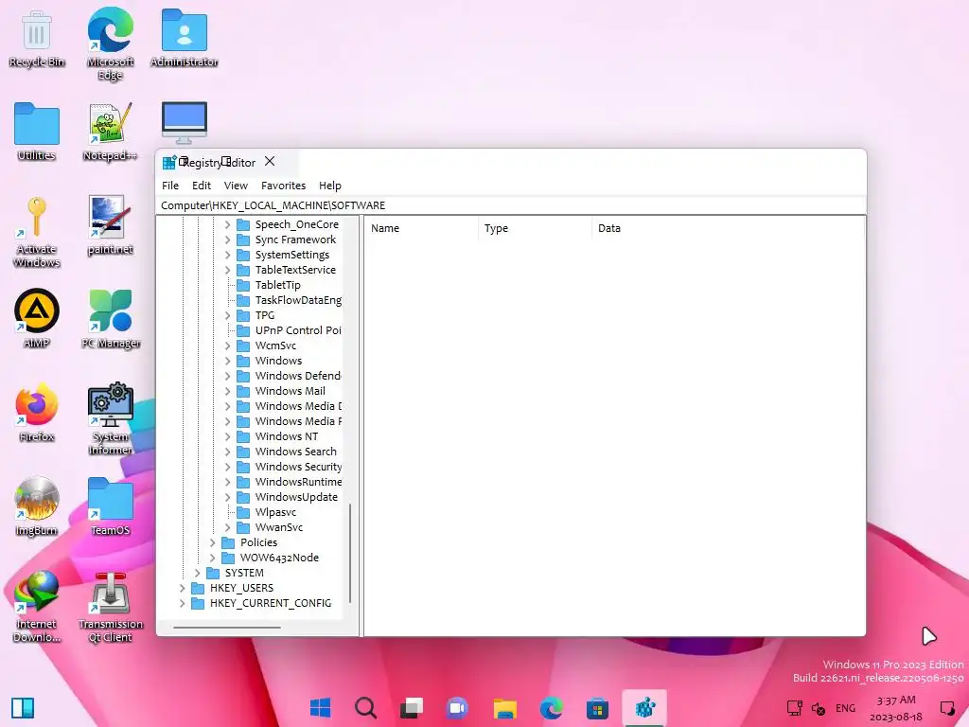Click the ENG language indicator

pyautogui.click(x=845, y=708)
